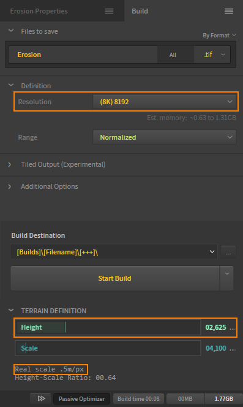This screenshot has width=243, height=407.
Task: Switch to the Build tab
Action: click(140, 11)
